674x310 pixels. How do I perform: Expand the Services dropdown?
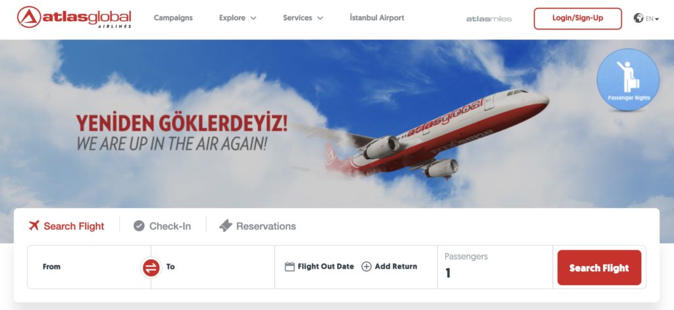[303, 18]
